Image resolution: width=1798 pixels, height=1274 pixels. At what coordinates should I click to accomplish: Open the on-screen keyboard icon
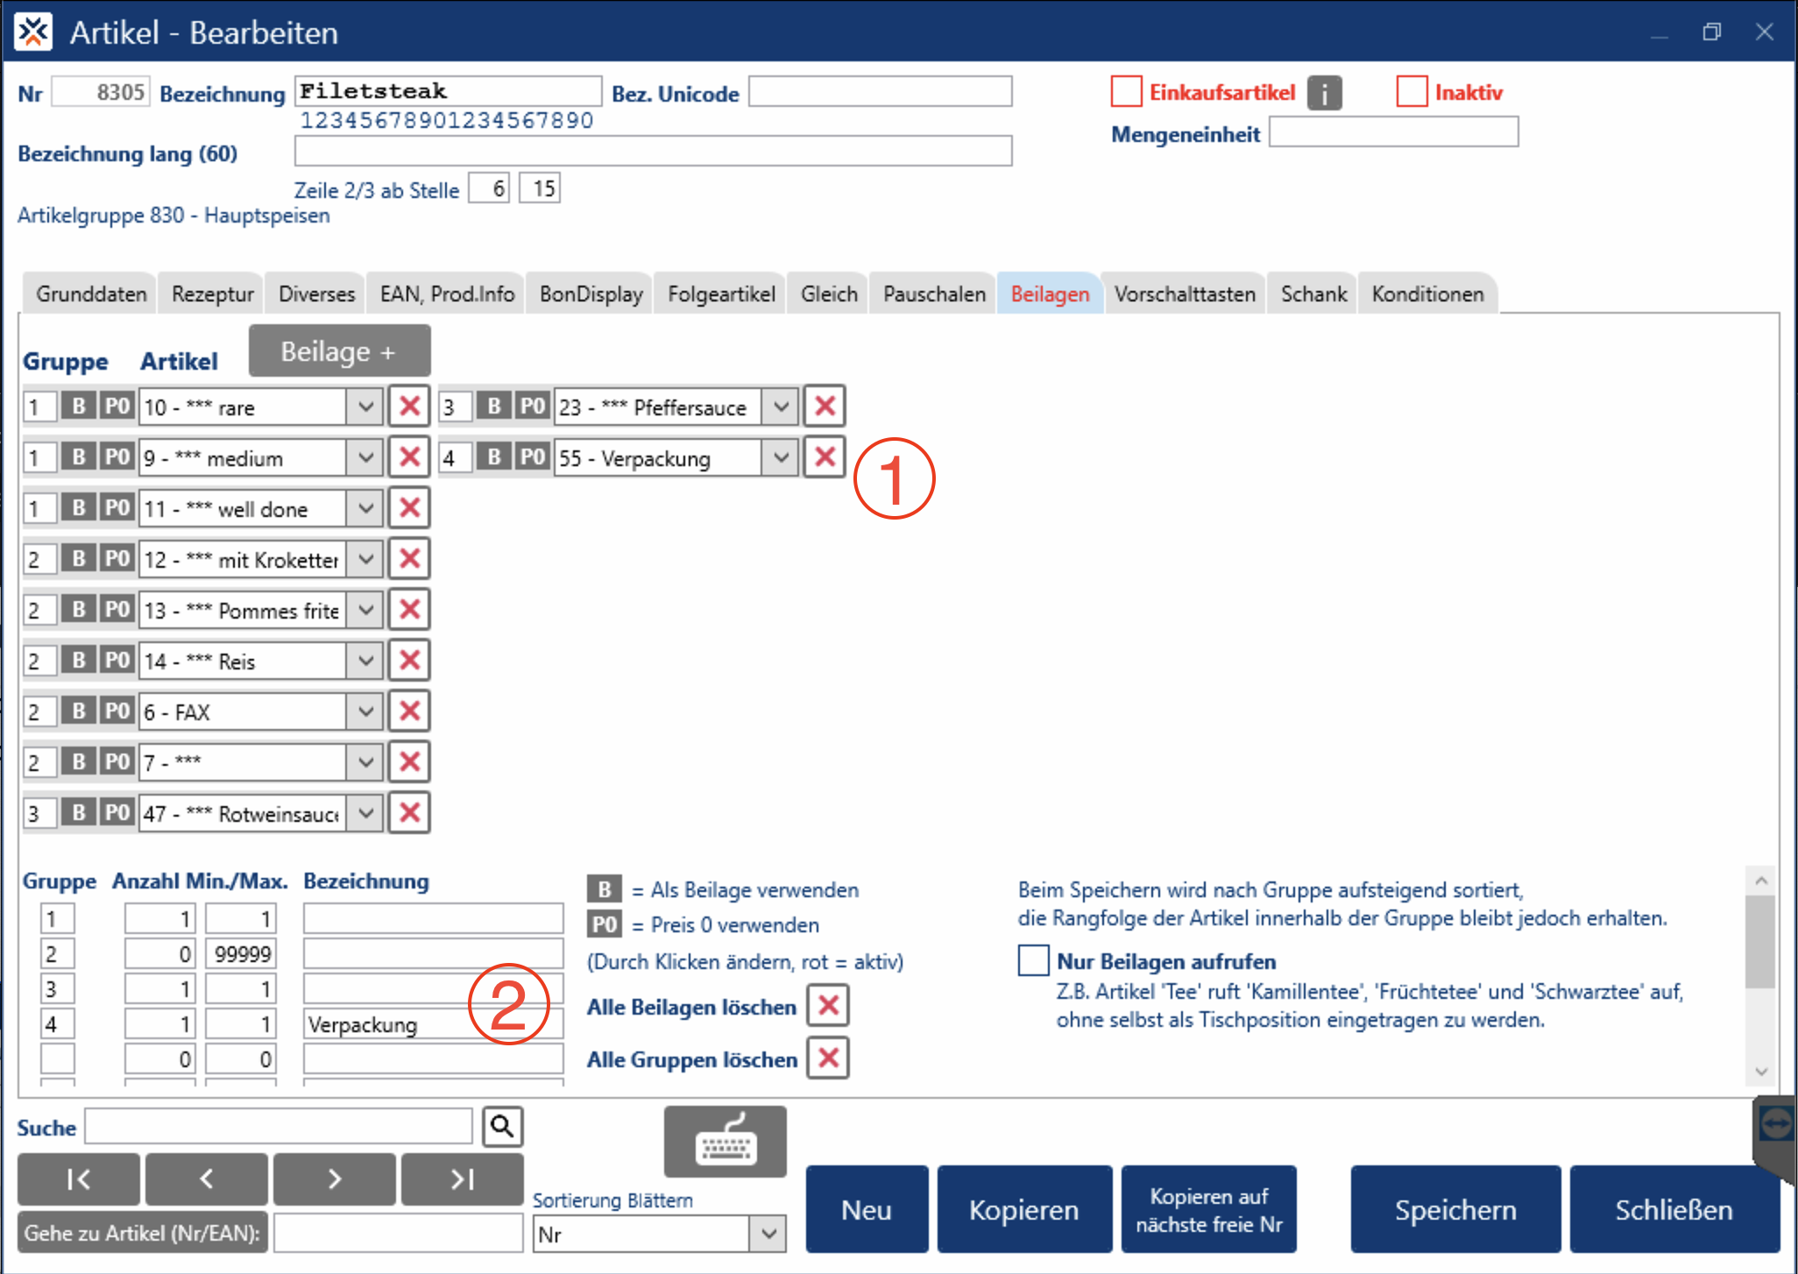point(725,1141)
